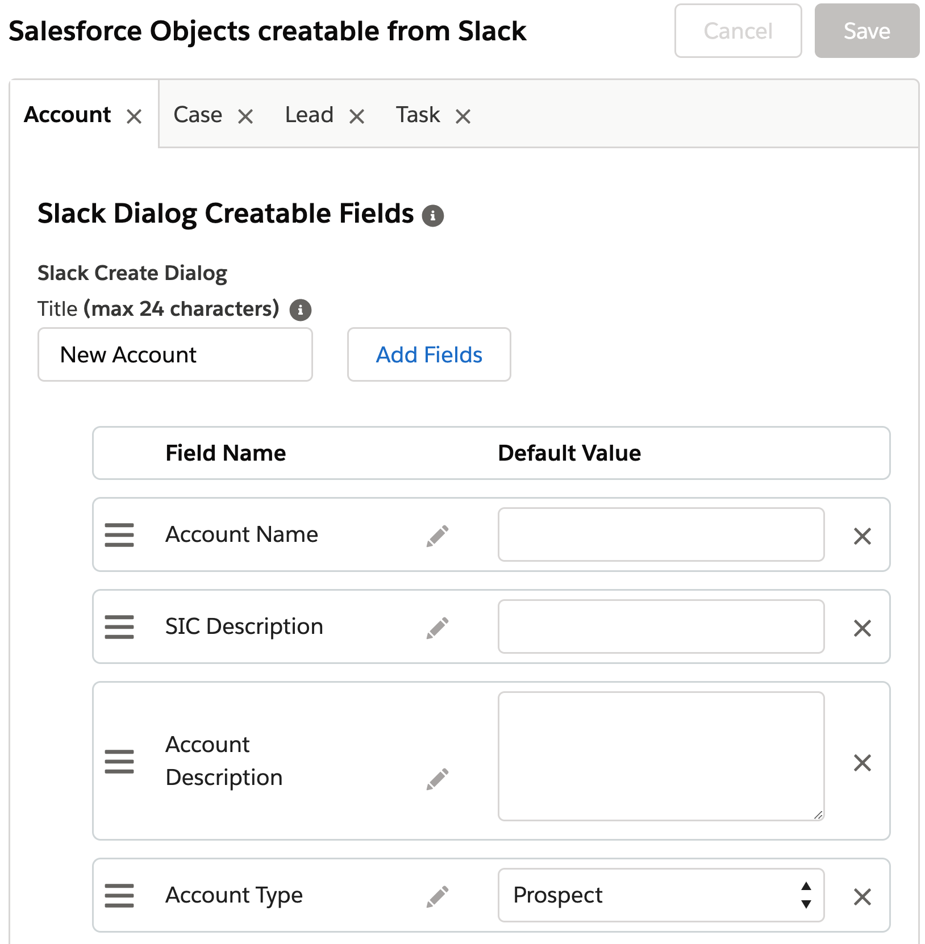Click the pencil icon for Account Description
This screenshot has width=925, height=944.
click(438, 779)
